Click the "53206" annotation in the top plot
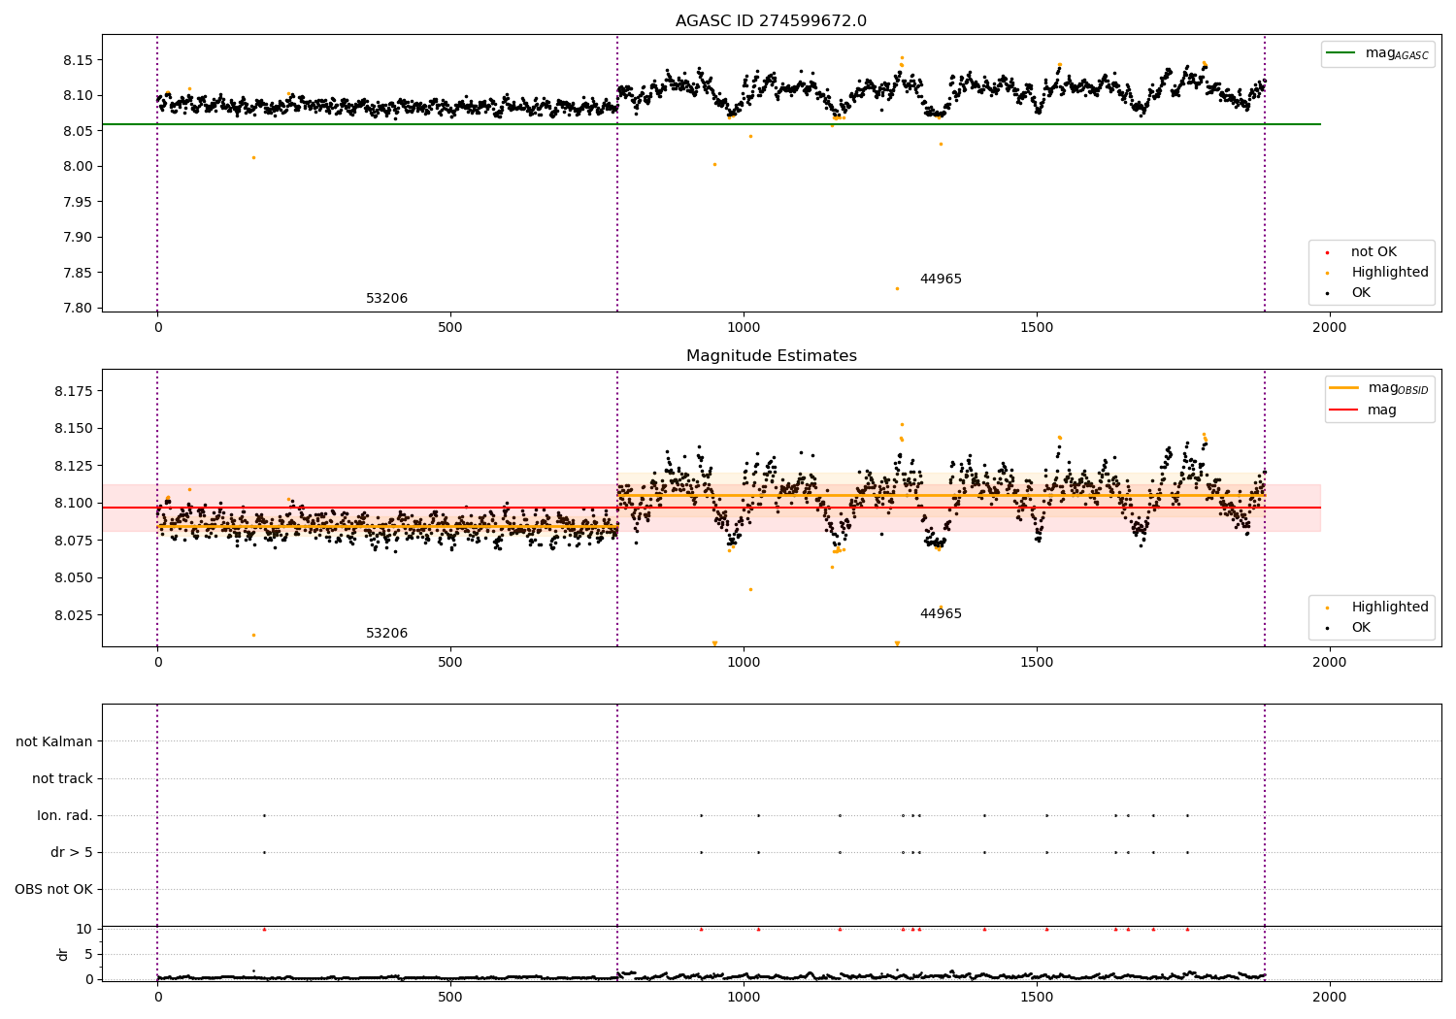1456x1019 pixels. (386, 299)
